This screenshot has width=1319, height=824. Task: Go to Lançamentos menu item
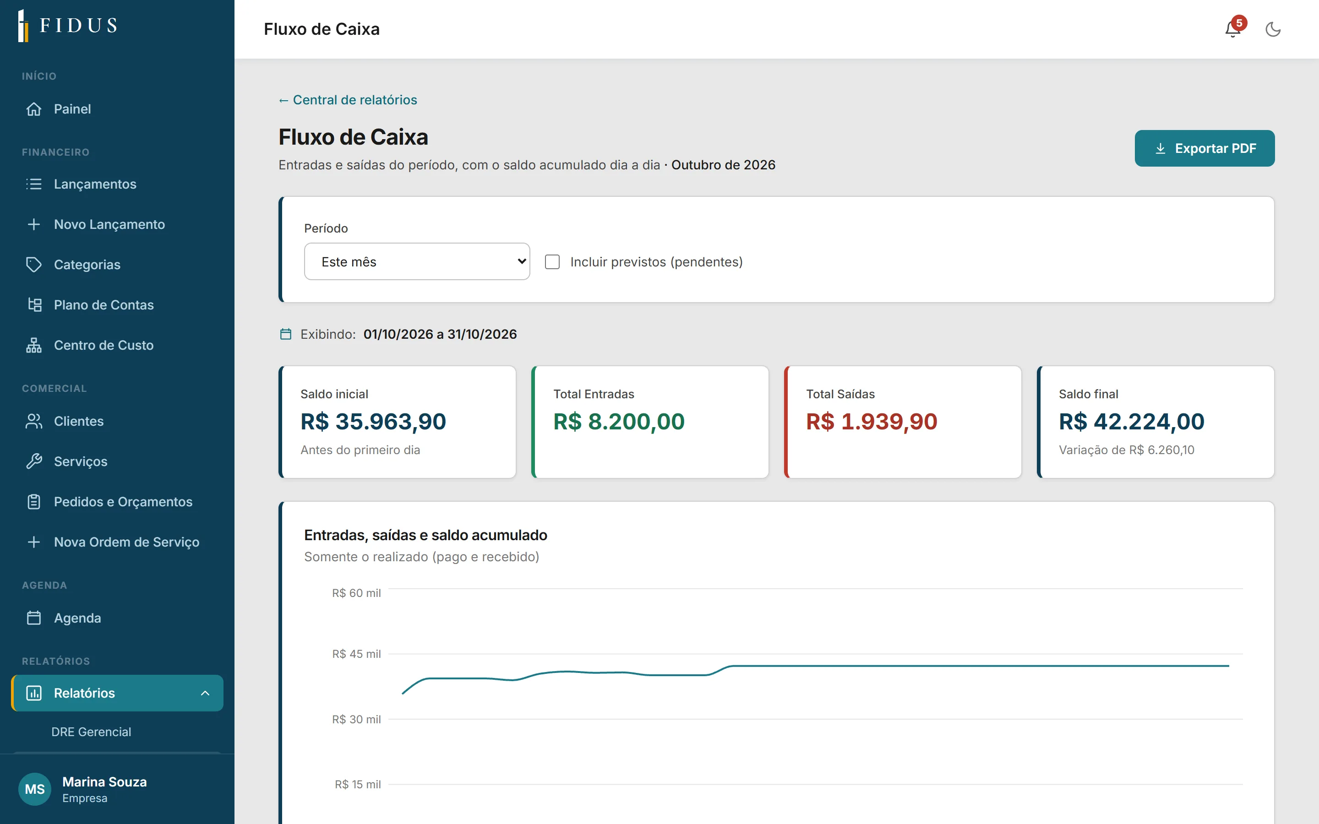[117, 184]
